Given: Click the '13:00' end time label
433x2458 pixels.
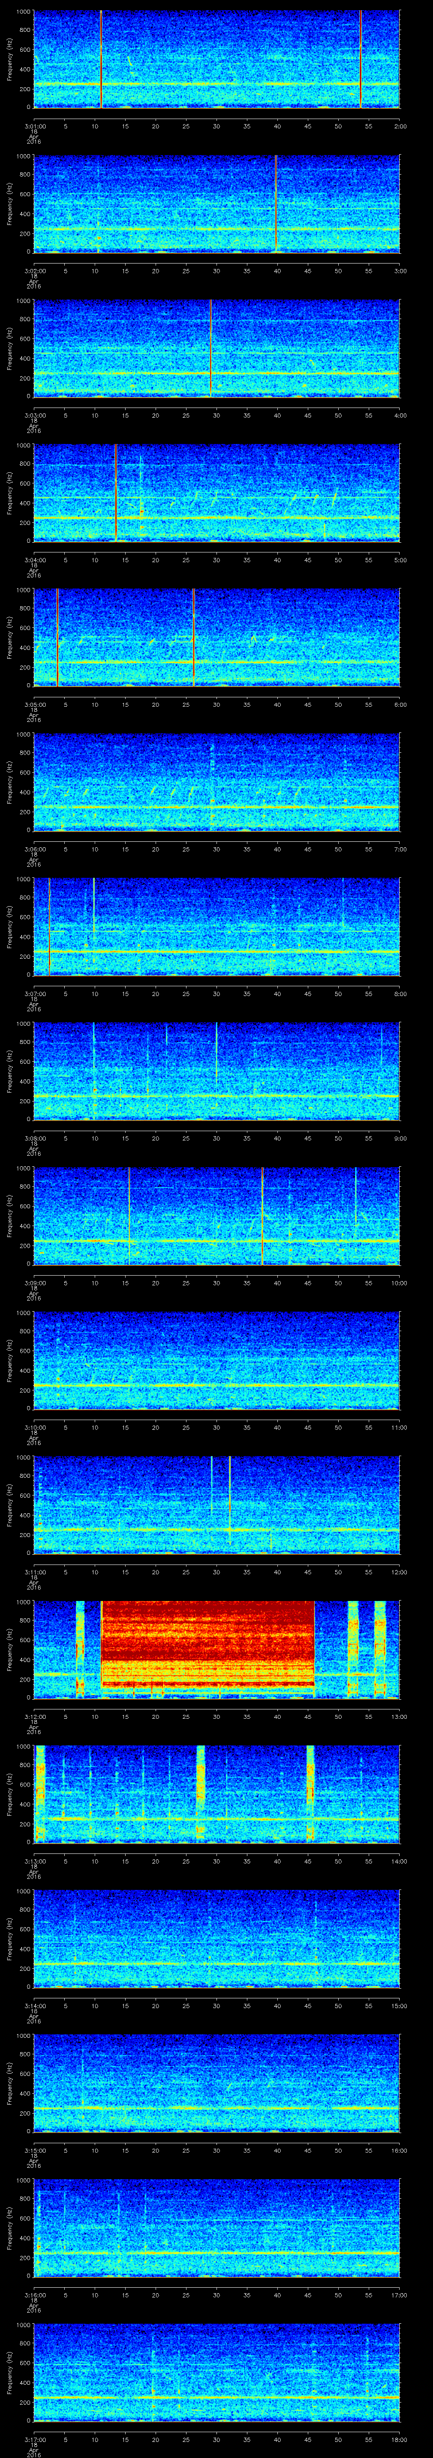Looking at the screenshot, I should pyautogui.click(x=399, y=1716).
